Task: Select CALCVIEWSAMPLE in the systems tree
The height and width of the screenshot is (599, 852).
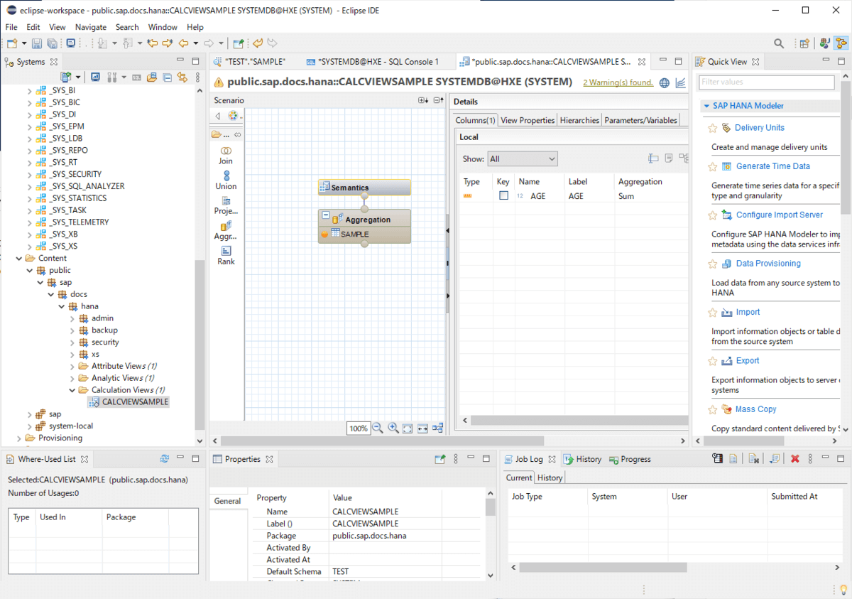Action: coord(135,402)
